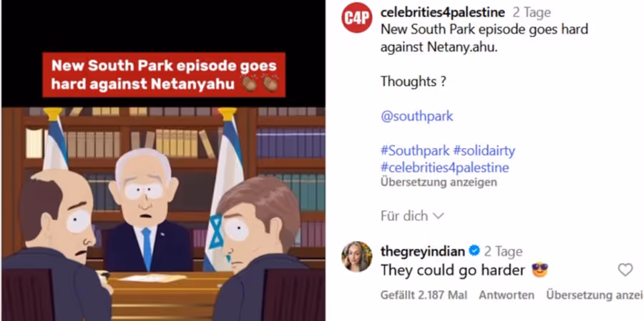The image size is (644, 321).
Task: Click the red headline banner on the video
Action: tap(164, 74)
